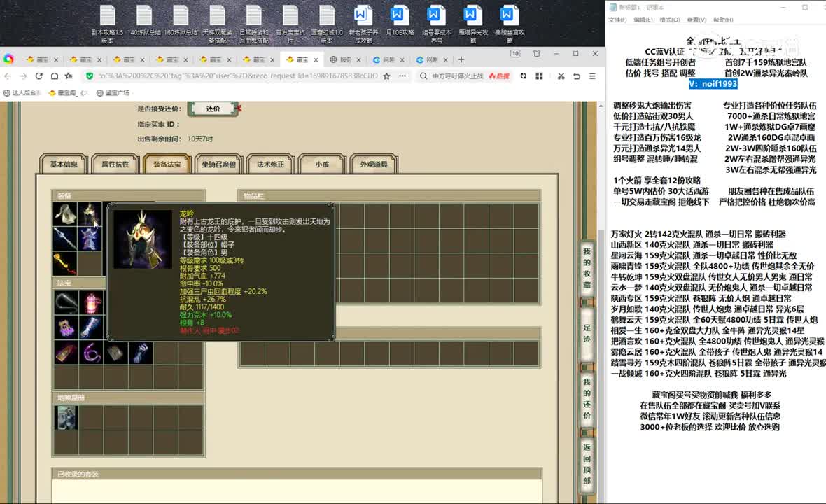Click the tab count box showing 10
This screenshot has height=504, width=826.
click(515, 54)
